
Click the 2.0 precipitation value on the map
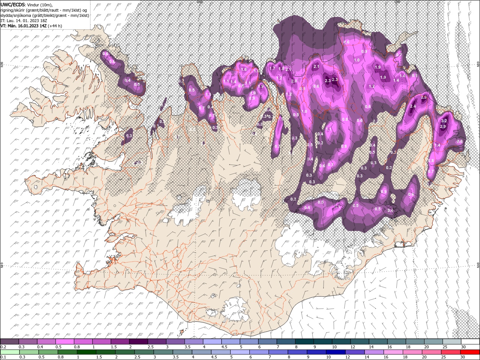pyautogui.click(x=294, y=81)
